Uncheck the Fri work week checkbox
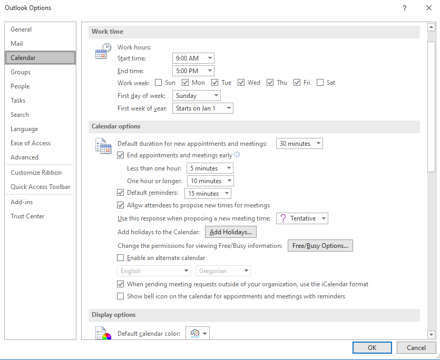 pyautogui.click(x=297, y=83)
